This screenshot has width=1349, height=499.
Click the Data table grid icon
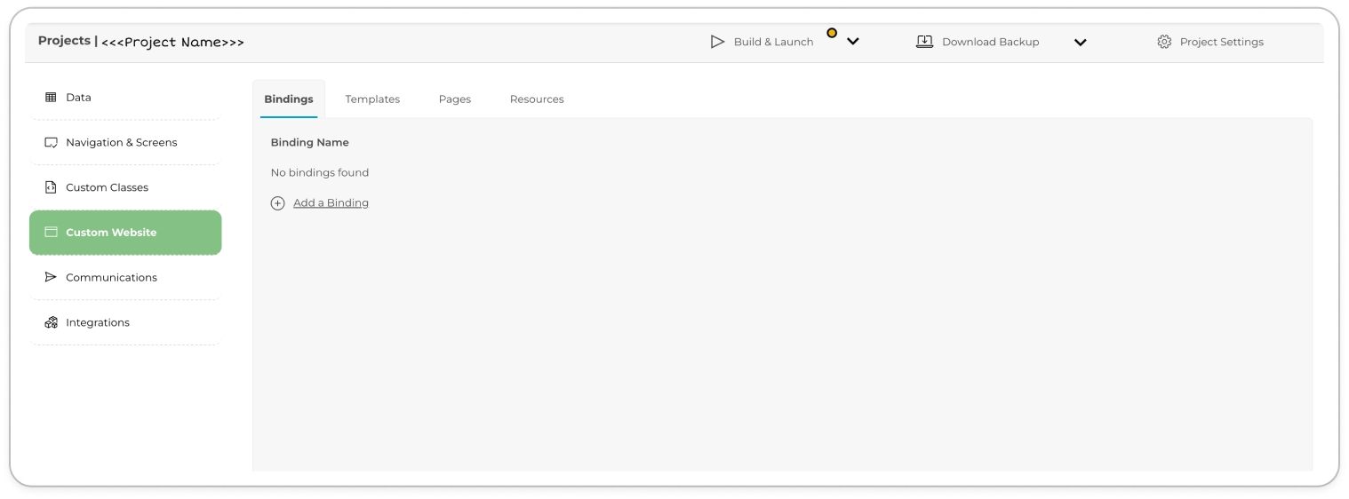click(x=51, y=98)
